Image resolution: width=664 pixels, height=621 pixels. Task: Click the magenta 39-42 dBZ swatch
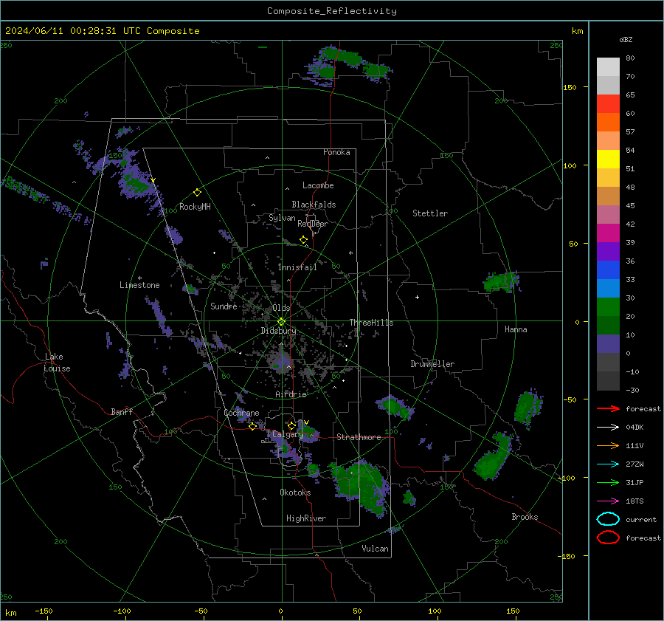[x=608, y=233]
